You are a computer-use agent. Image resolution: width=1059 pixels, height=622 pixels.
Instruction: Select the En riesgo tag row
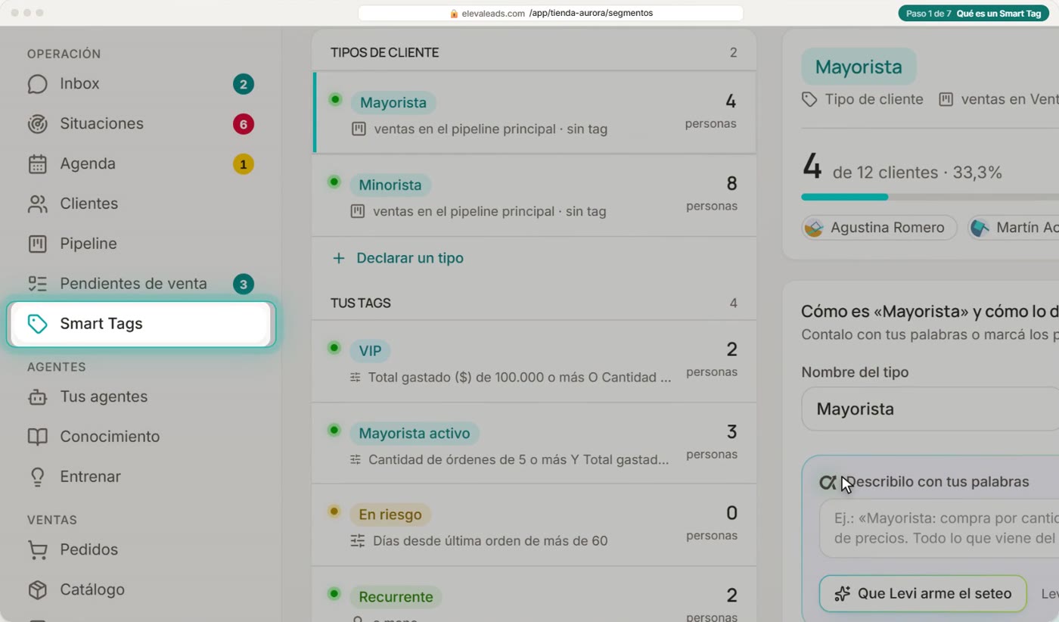coord(535,525)
